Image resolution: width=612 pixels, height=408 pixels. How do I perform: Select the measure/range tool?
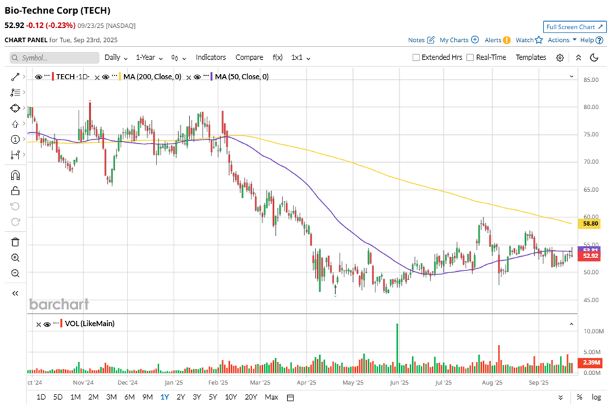click(x=15, y=155)
